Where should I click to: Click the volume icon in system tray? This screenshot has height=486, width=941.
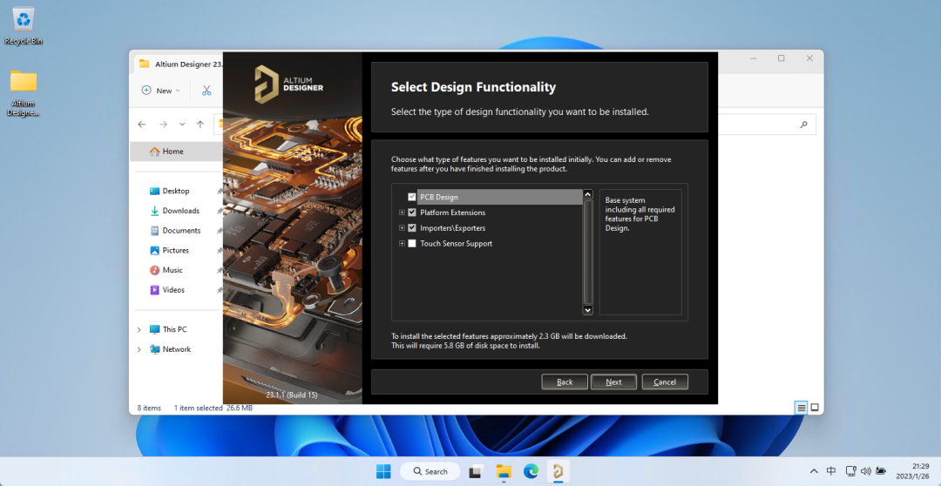click(866, 471)
